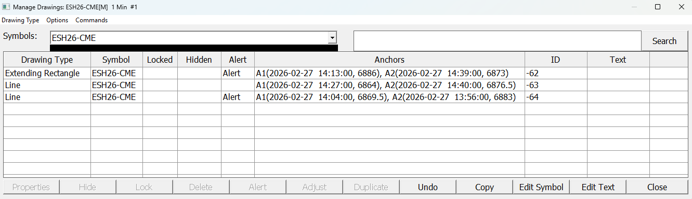692x199 pixels.
Task: Open the Drawing Type menu
Action: pos(20,20)
